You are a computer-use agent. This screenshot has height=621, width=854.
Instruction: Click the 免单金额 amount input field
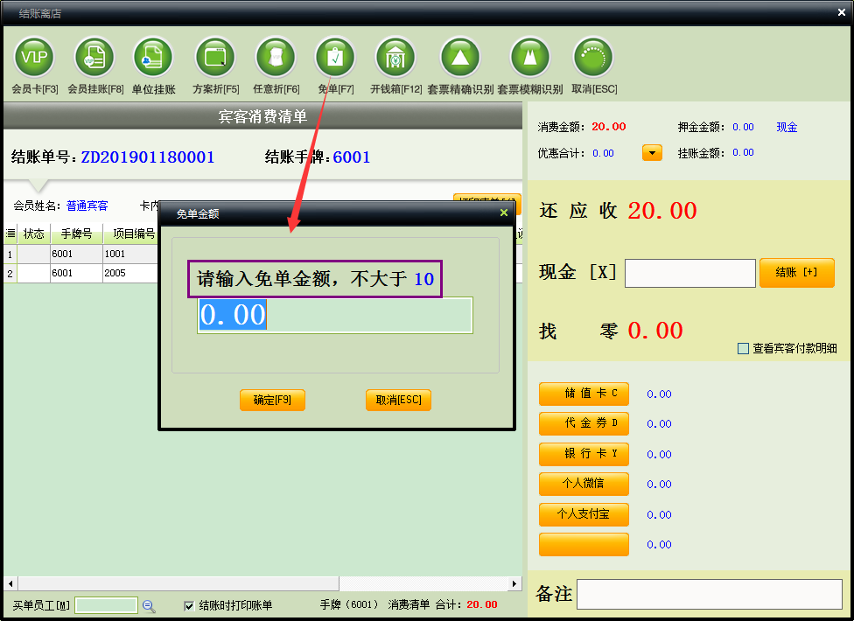pos(334,315)
